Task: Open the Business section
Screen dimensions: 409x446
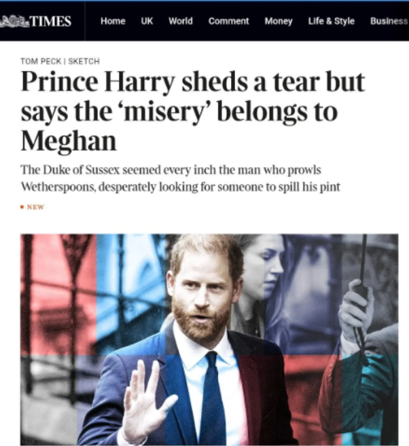Action: tap(389, 21)
